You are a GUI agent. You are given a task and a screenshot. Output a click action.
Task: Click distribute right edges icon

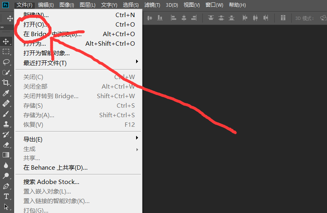(265, 18)
